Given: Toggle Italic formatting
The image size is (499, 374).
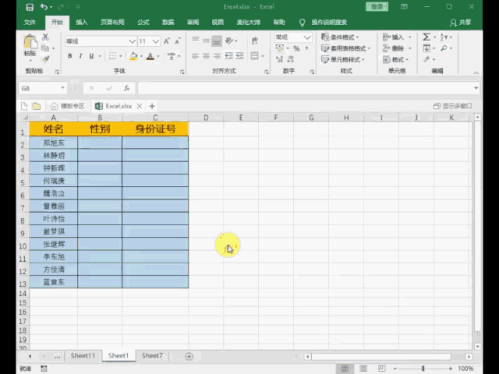Looking at the screenshot, I should [x=80, y=56].
